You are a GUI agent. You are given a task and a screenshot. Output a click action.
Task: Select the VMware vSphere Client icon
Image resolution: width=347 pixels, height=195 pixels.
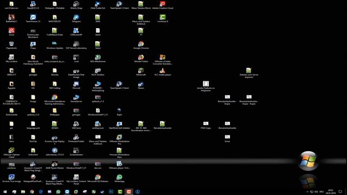click(x=11, y=153)
